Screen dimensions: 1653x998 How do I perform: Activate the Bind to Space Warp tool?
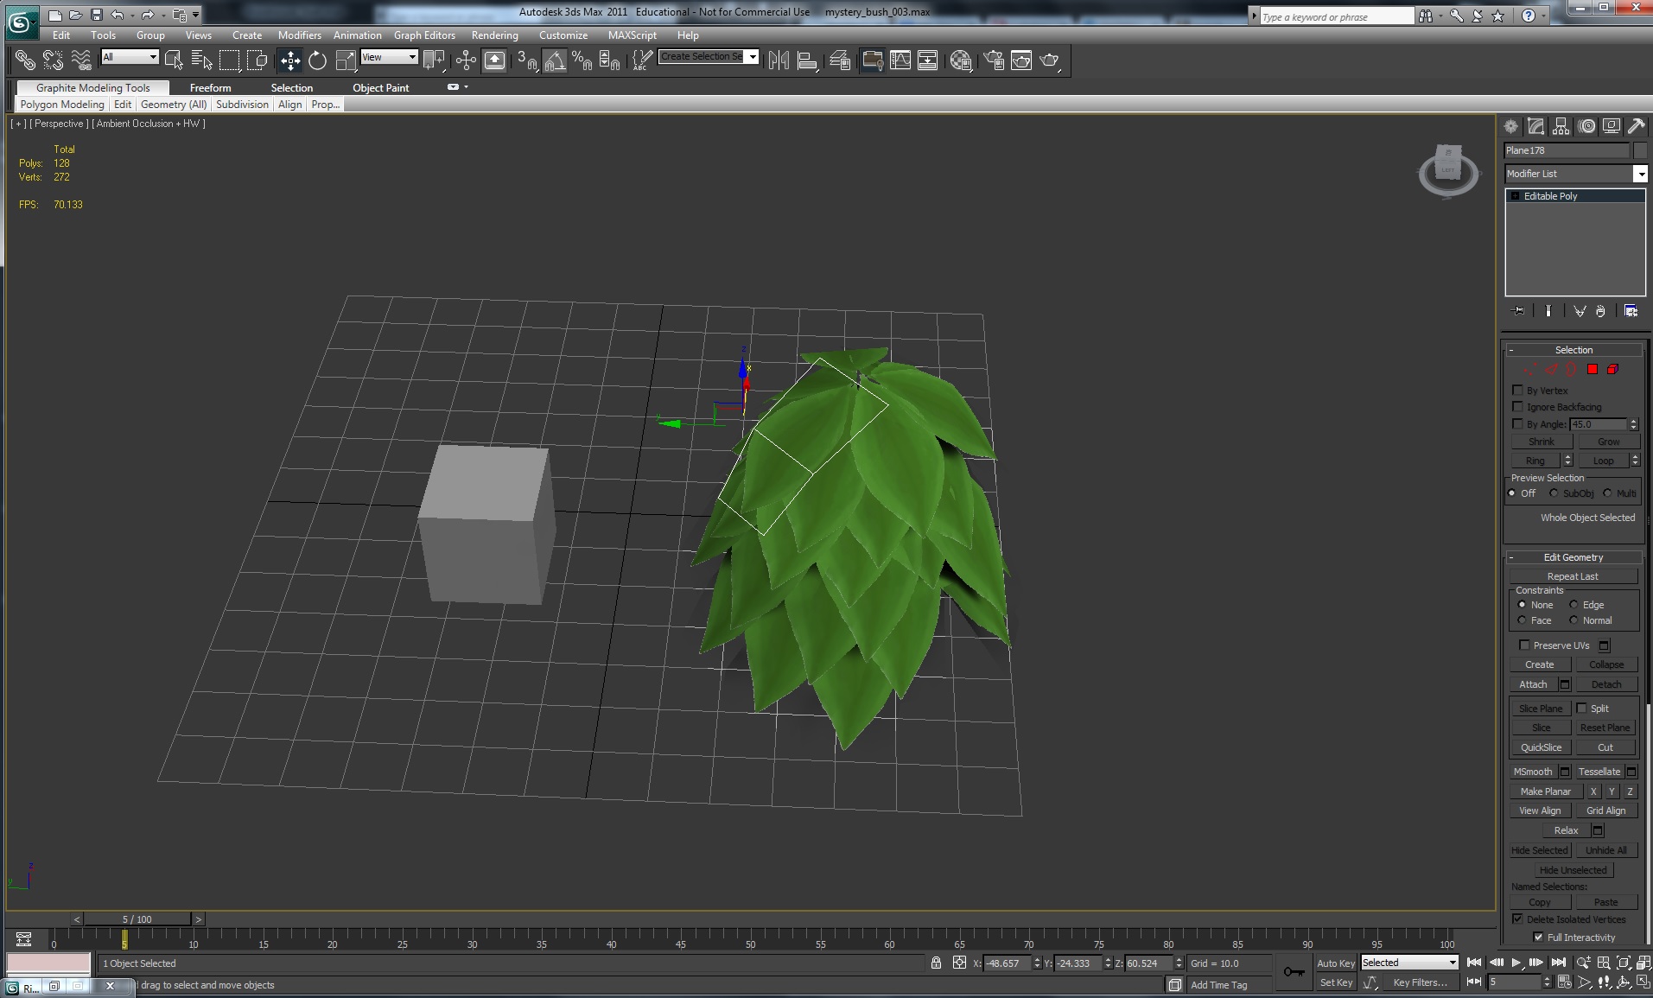click(x=80, y=60)
